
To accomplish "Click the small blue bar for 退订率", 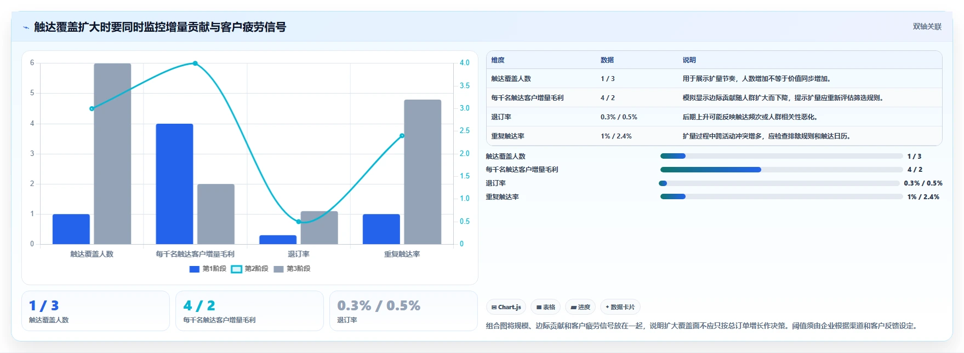I will [x=278, y=240].
